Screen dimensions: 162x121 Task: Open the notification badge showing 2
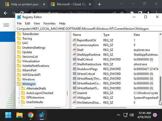(155, 115)
